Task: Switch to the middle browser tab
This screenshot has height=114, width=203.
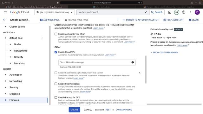Action: [101, 7]
